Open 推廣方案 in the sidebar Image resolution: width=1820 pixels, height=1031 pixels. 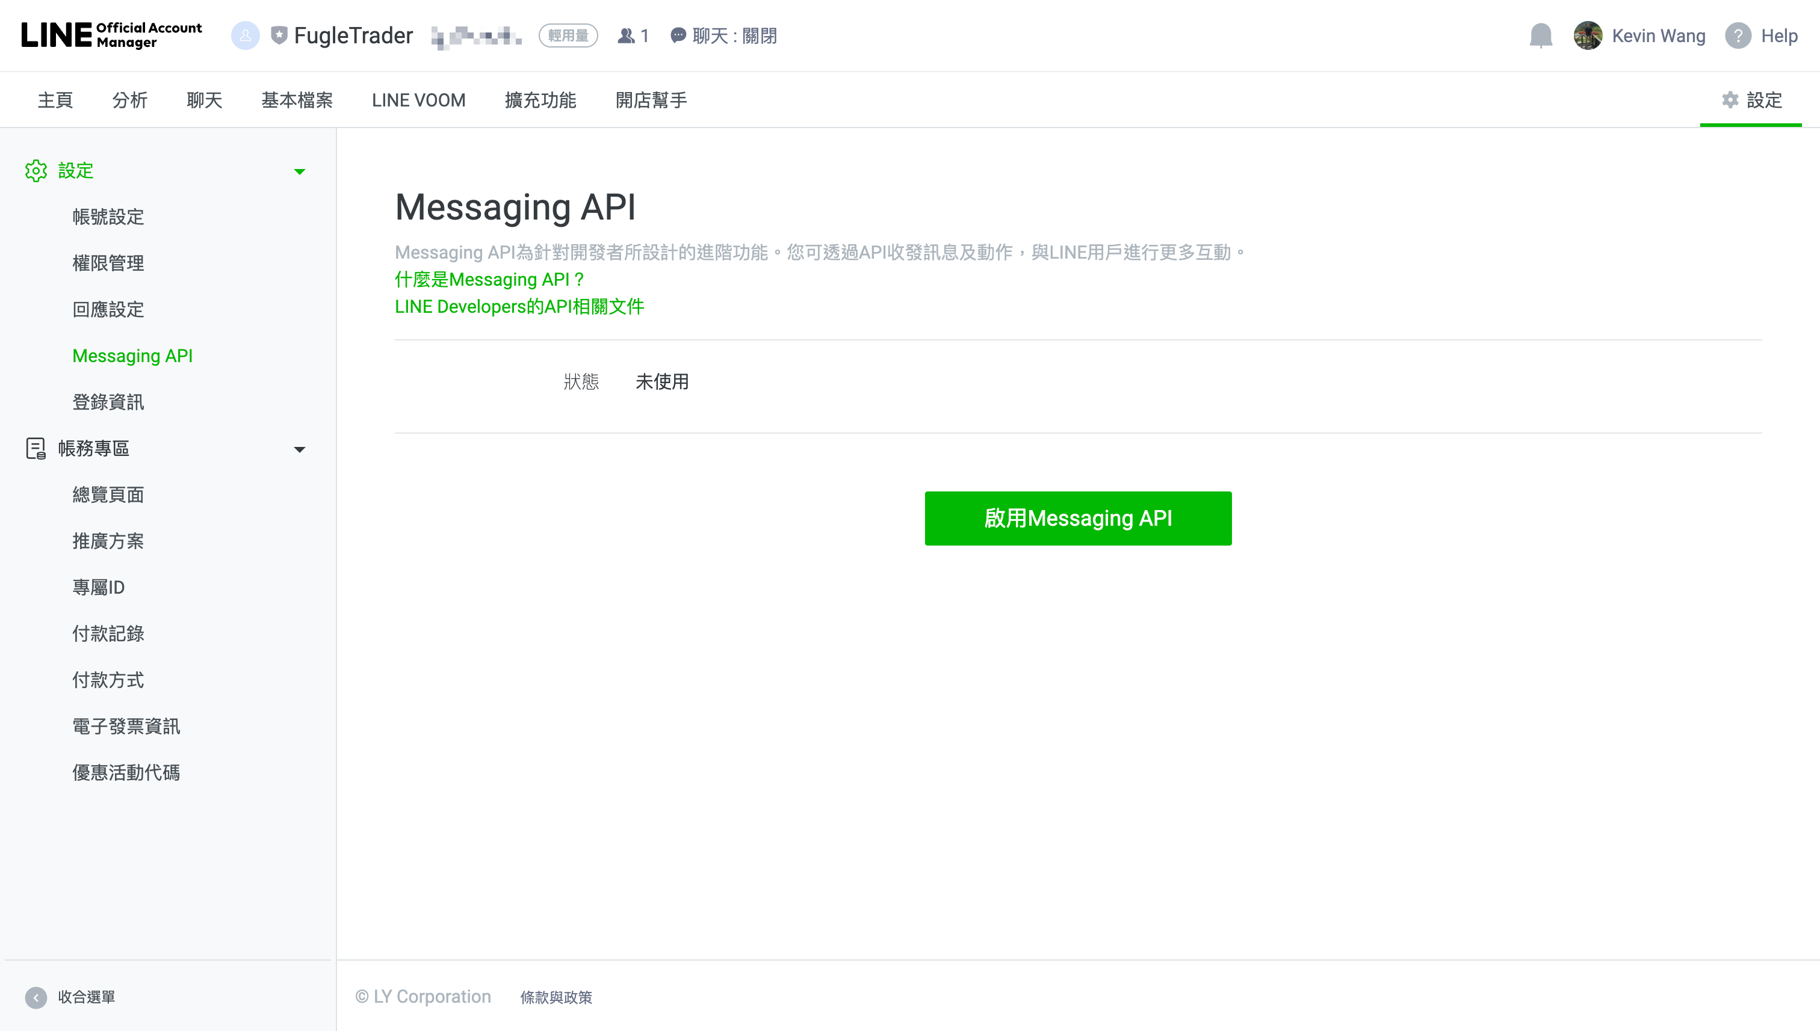coord(108,541)
